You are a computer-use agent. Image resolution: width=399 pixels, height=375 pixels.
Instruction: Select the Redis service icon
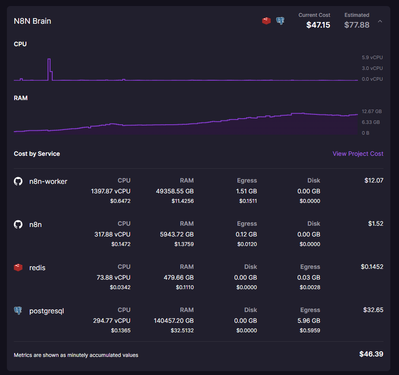point(18,268)
